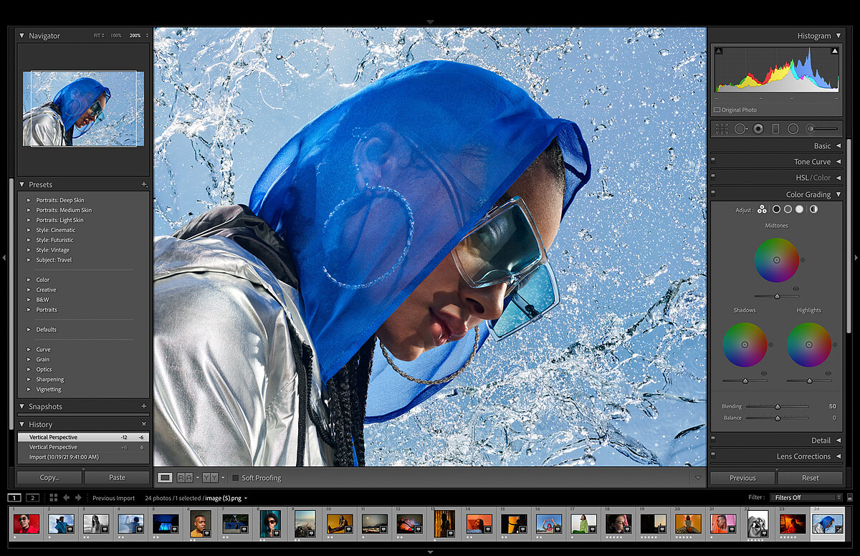The width and height of the screenshot is (860, 556).
Task: Select the Crop Overlay tool
Action: pyautogui.click(x=722, y=129)
